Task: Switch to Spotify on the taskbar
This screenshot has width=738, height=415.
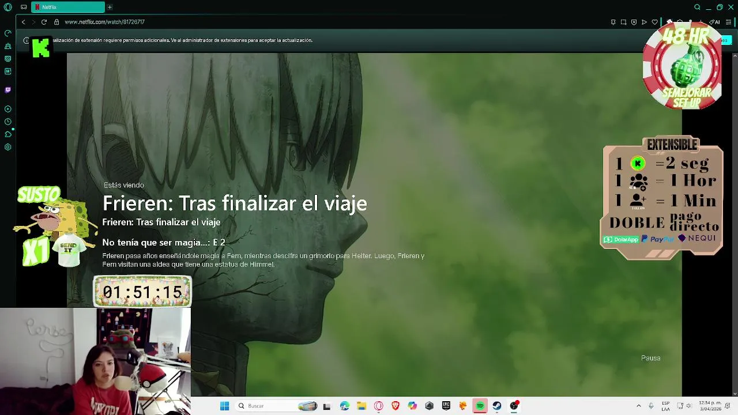Action: (x=480, y=406)
